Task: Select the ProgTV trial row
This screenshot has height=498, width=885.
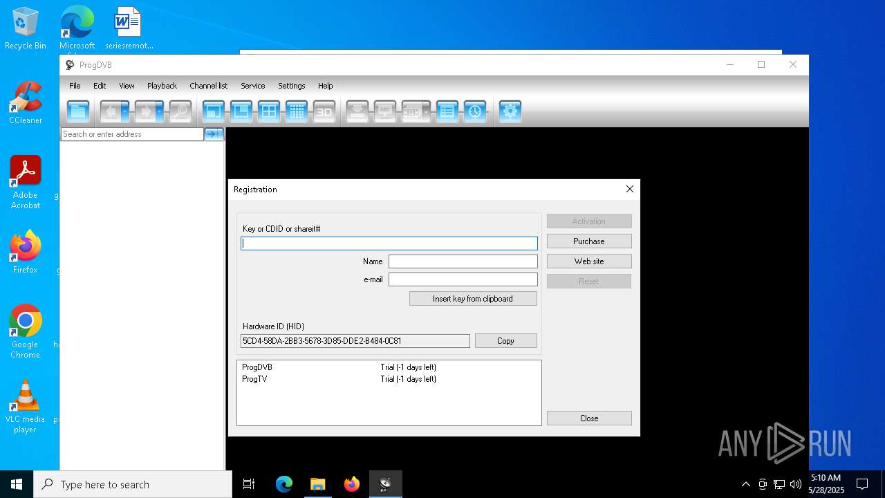Action: 389,379
